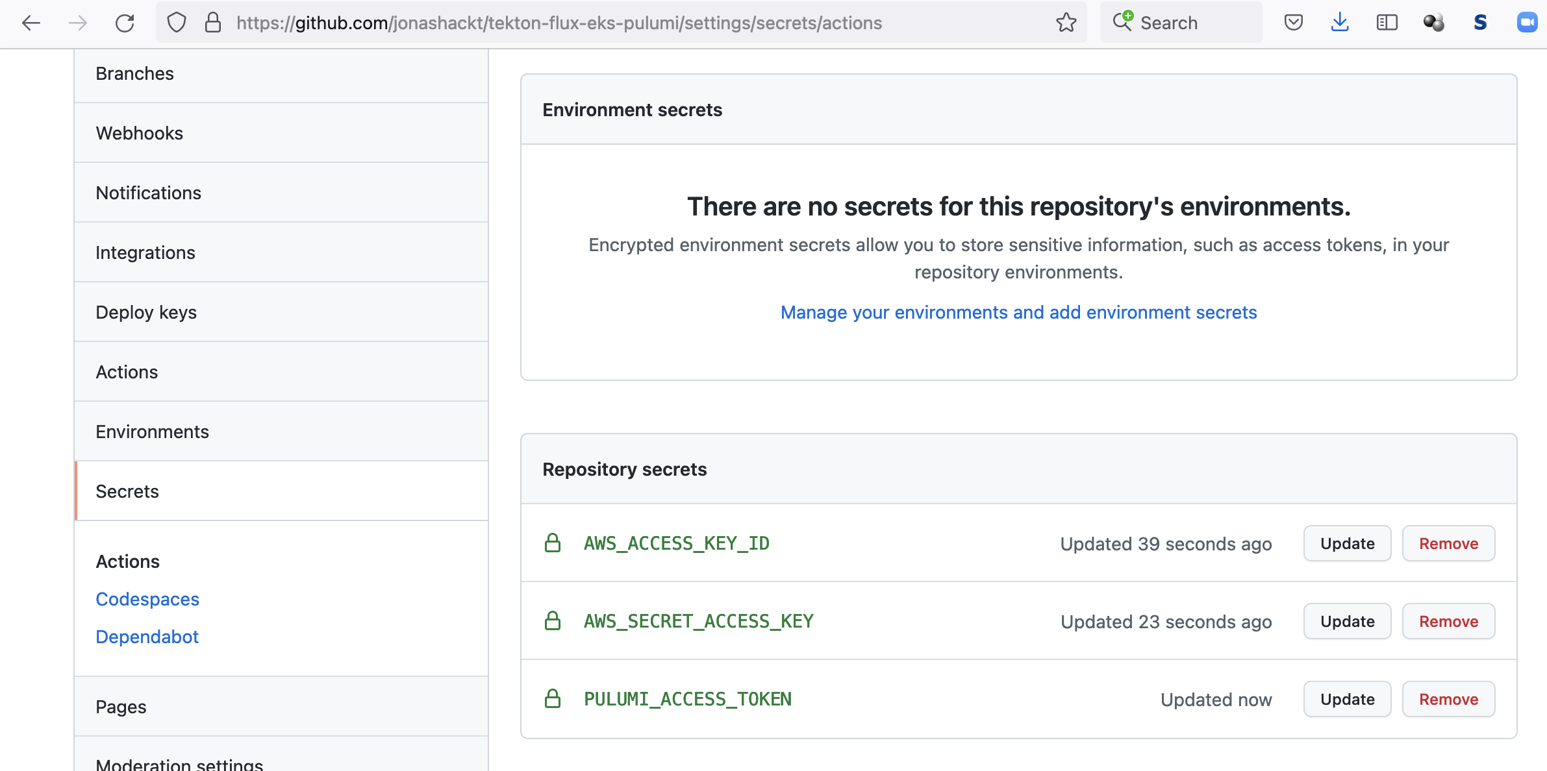This screenshot has height=771, width=1547.
Task: Click the lock icon next to AWS_ACCESS_KEY_ID
Action: tap(553, 543)
